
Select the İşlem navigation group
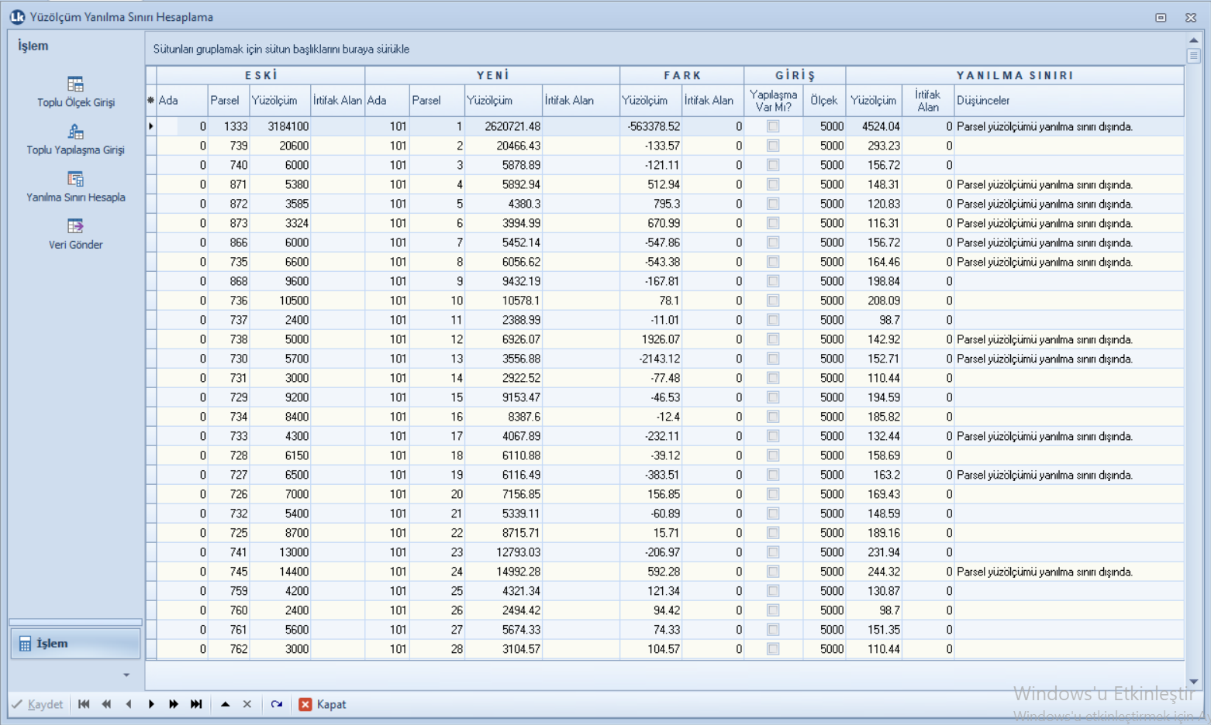[75, 644]
